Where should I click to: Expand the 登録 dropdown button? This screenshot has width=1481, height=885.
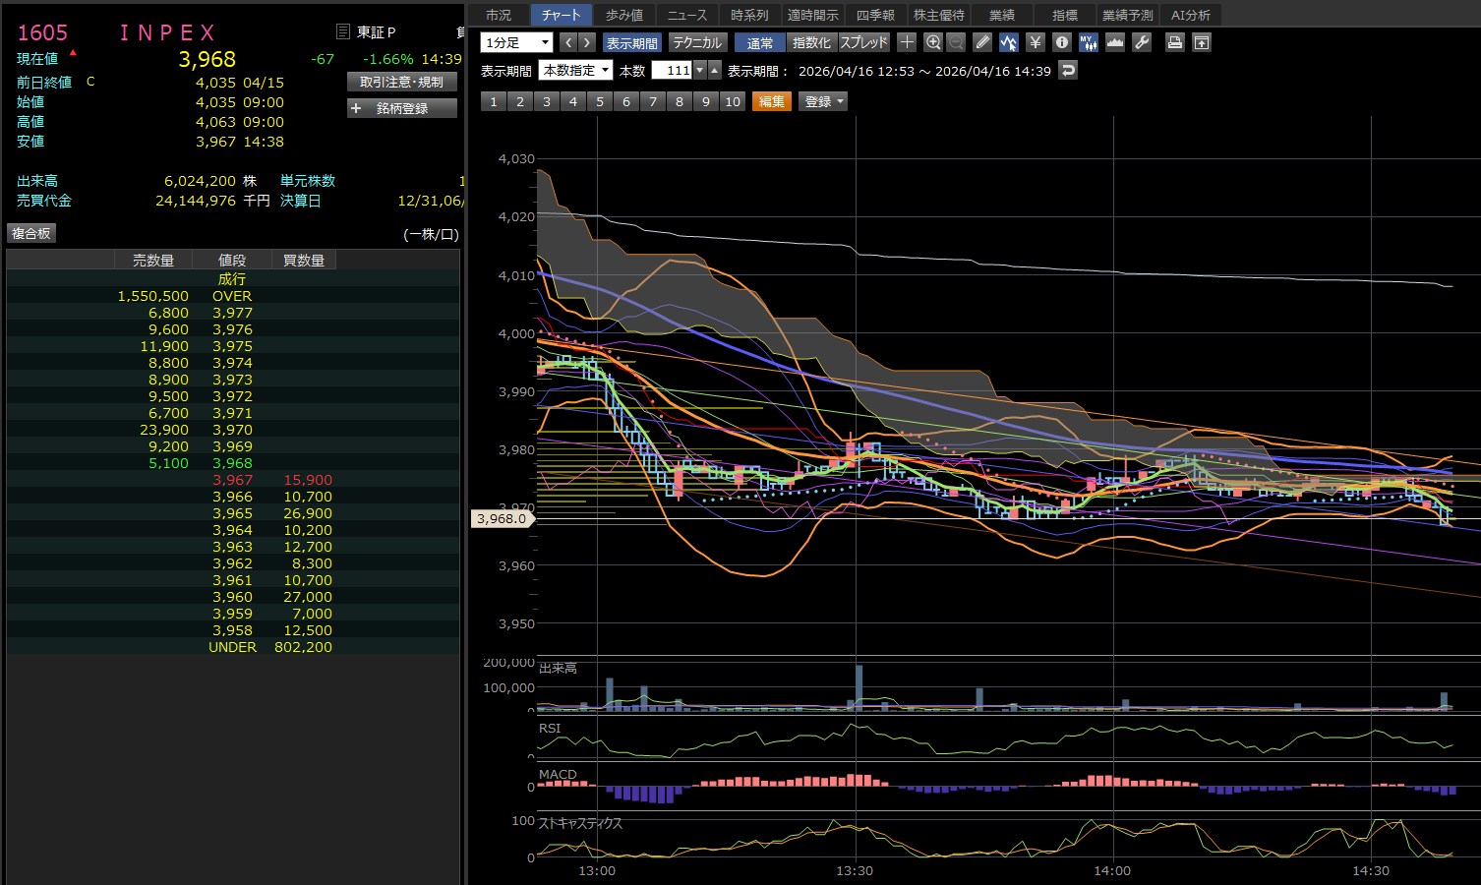coord(824,101)
